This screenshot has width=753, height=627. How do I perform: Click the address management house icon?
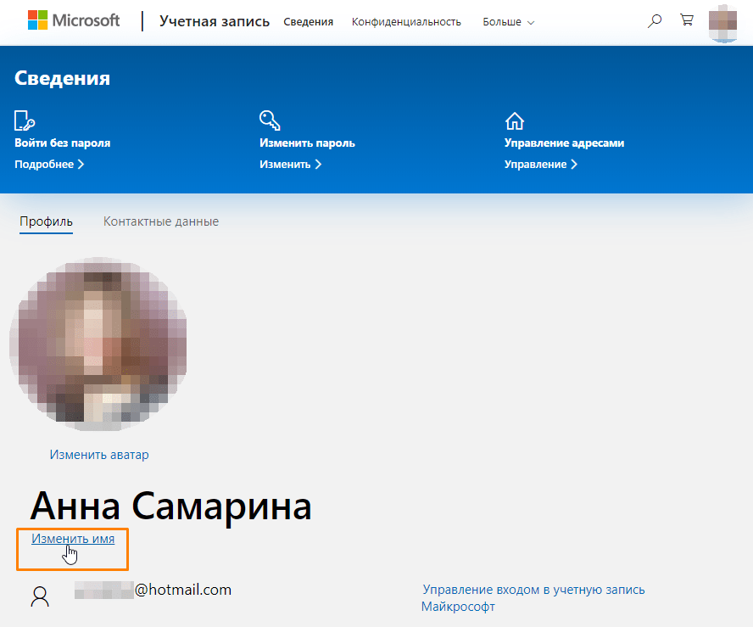[516, 120]
